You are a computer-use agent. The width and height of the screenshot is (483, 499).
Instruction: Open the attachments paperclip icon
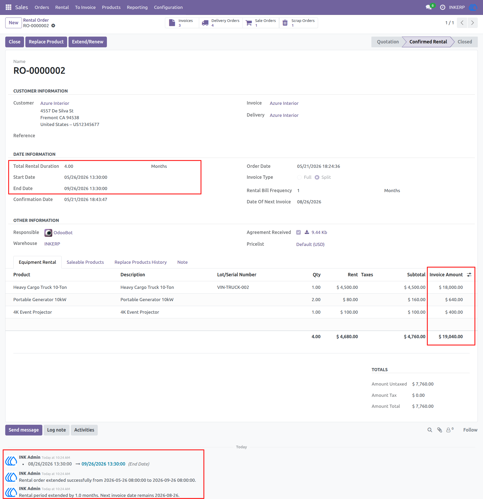click(440, 430)
